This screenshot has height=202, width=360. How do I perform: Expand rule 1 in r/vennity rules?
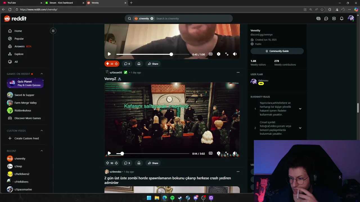coord(300,109)
